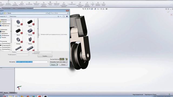This screenshot has height=97, width=173.
Task: Click the Previous View icon
Action: (88, 9)
